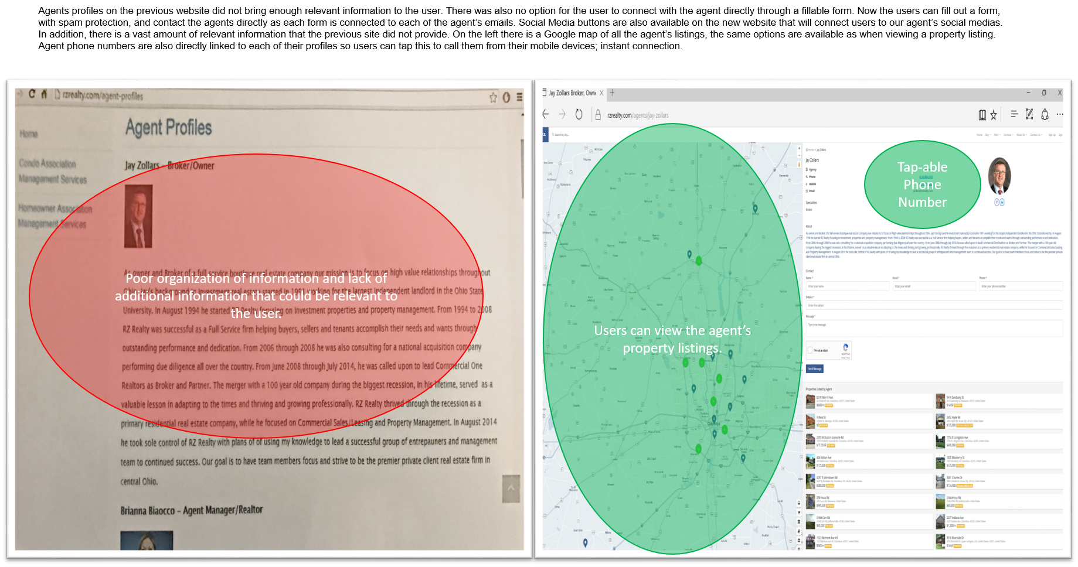Open the 2237 Indiana Ave listing
This screenshot has width=1078, height=567.
999,521
